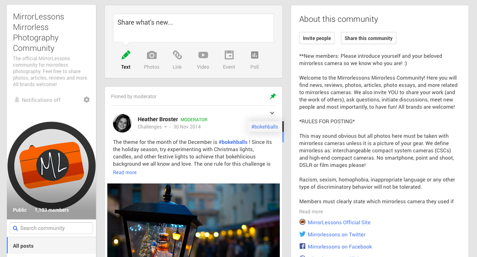The width and height of the screenshot is (477, 257).
Task: Open Heather Broster's profile photo
Action: 122,123
